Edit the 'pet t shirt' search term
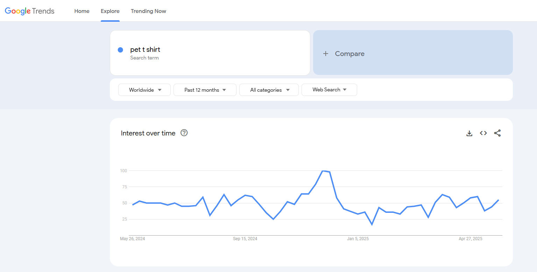The height and width of the screenshot is (272, 537). (x=145, y=49)
